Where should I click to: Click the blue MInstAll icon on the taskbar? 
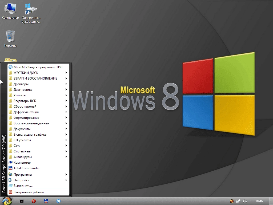[x=58, y=201]
